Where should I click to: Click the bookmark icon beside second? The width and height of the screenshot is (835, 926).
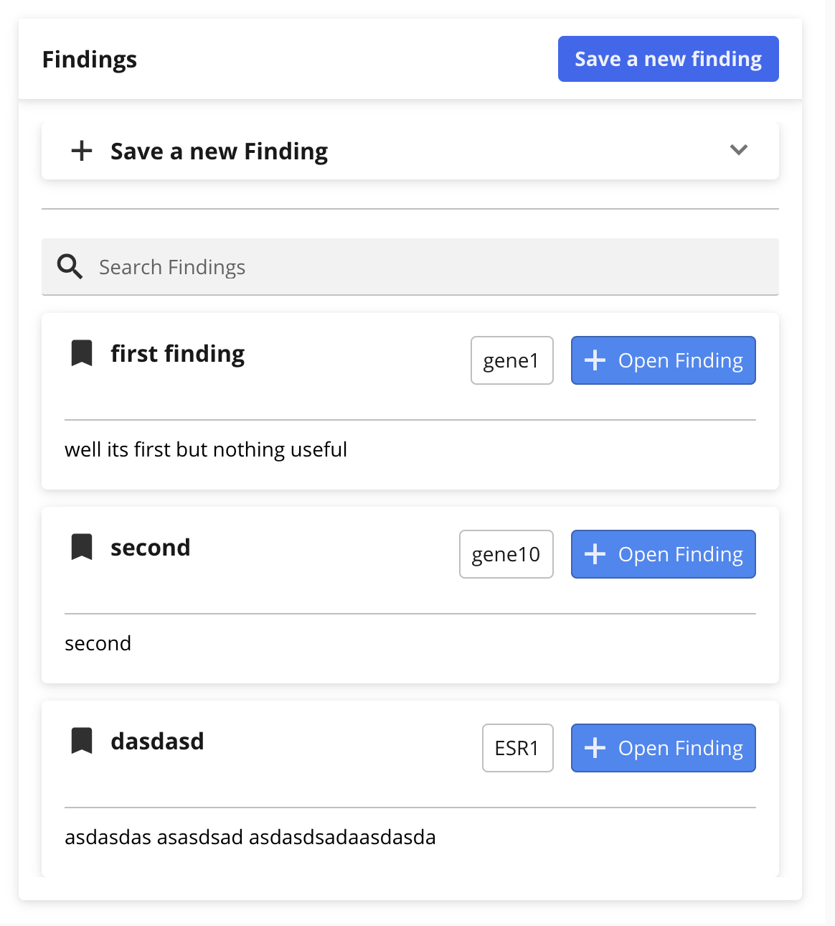point(82,547)
